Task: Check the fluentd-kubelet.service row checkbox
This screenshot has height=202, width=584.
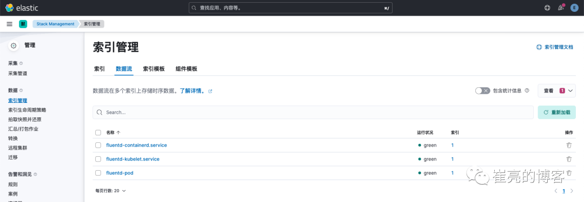Action: [98, 159]
